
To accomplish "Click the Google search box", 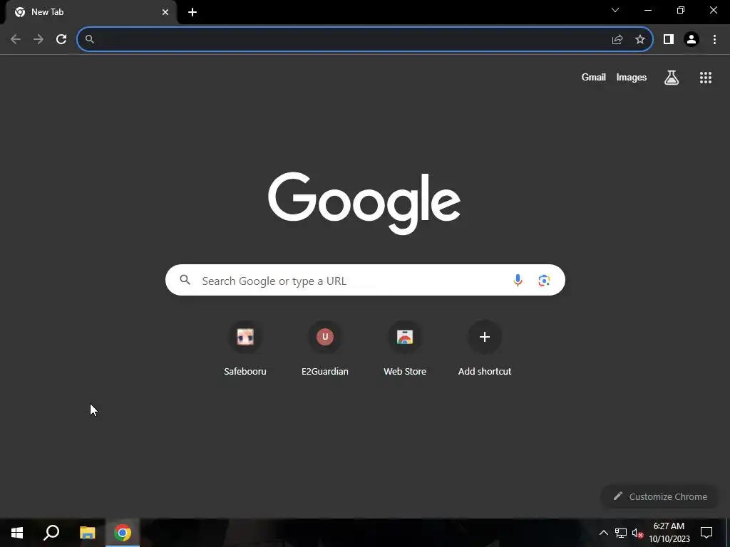I will pyautogui.click(x=365, y=280).
